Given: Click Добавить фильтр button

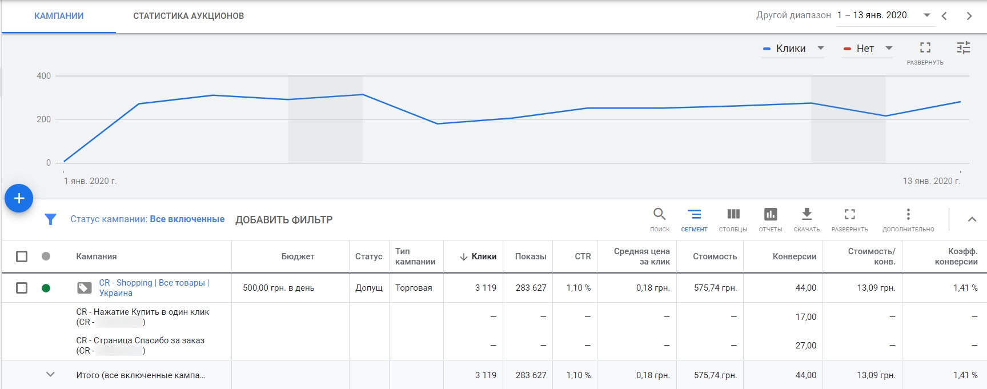Looking at the screenshot, I should [x=284, y=220].
